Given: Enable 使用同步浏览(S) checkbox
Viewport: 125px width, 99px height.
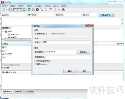Looking at the screenshot, I should point(35,61).
